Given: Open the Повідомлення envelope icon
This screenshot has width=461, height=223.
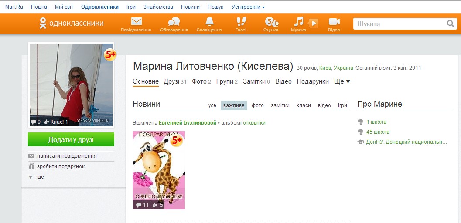Looking at the screenshot, I should coord(136,21).
